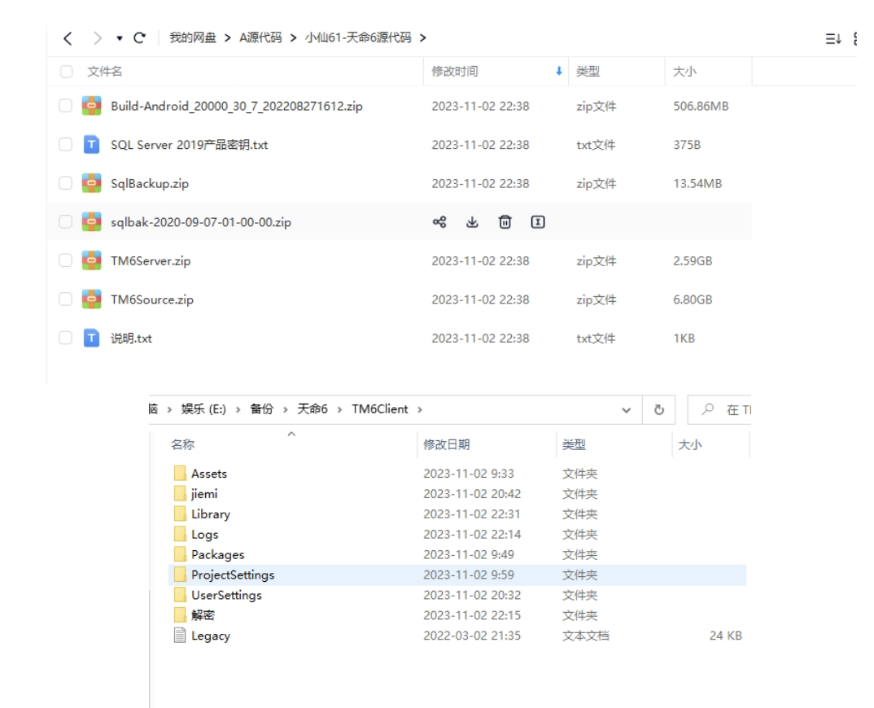This screenshot has height=708, width=874.
Task: Open the file name Build-Android_20000_30_7_202208271612.zip
Action: click(x=236, y=106)
